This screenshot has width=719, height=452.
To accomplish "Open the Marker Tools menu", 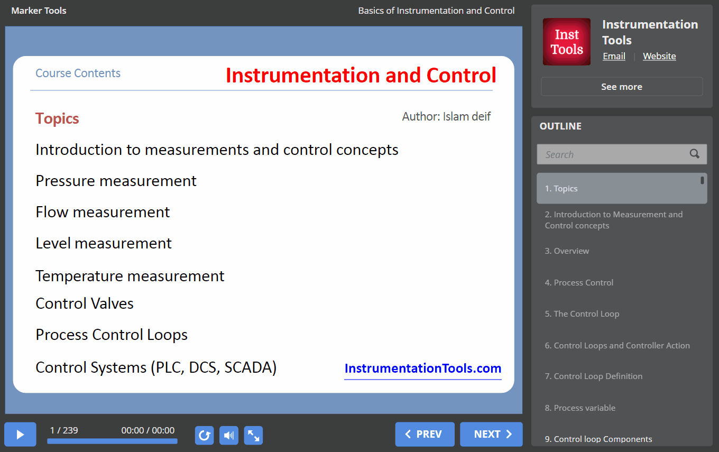I will coord(39,11).
